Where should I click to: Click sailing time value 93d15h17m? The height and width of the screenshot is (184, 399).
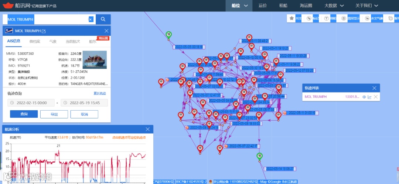95,138
